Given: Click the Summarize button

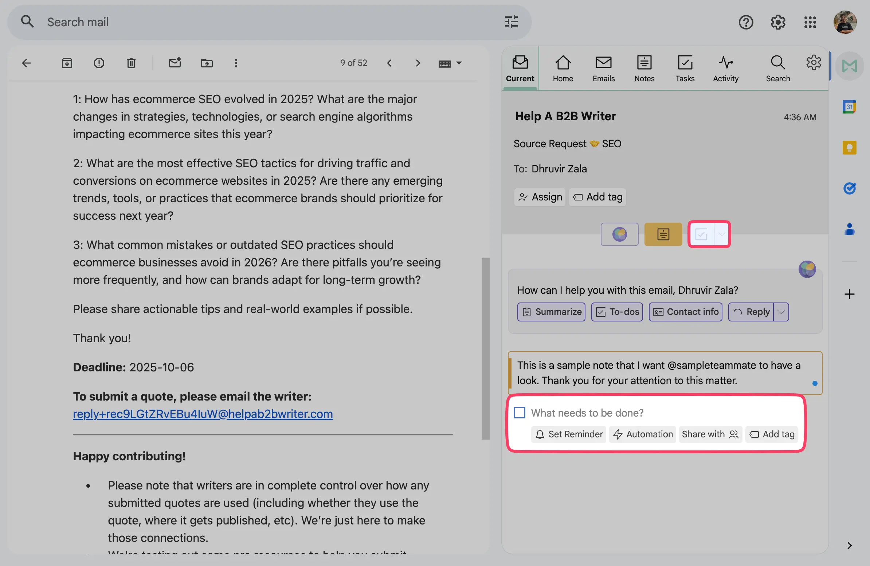Looking at the screenshot, I should tap(551, 312).
